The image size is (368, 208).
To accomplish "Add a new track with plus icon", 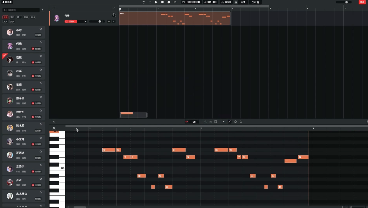I will click(54, 8).
